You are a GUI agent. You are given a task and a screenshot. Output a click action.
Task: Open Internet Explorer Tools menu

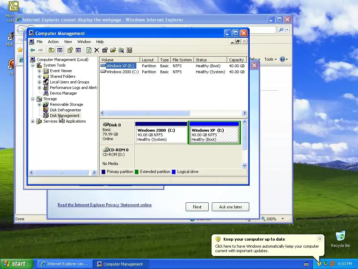point(270,59)
